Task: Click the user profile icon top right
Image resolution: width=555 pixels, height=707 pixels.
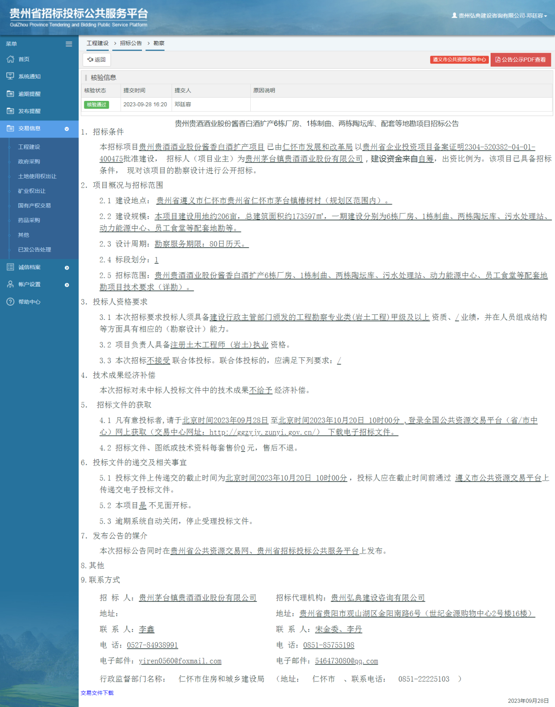Action: [454, 15]
